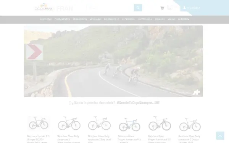This screenshot has height=143, width=229.
Task: Click Giant Propel Advanced SL 1 title
Action: click(159, 139)
